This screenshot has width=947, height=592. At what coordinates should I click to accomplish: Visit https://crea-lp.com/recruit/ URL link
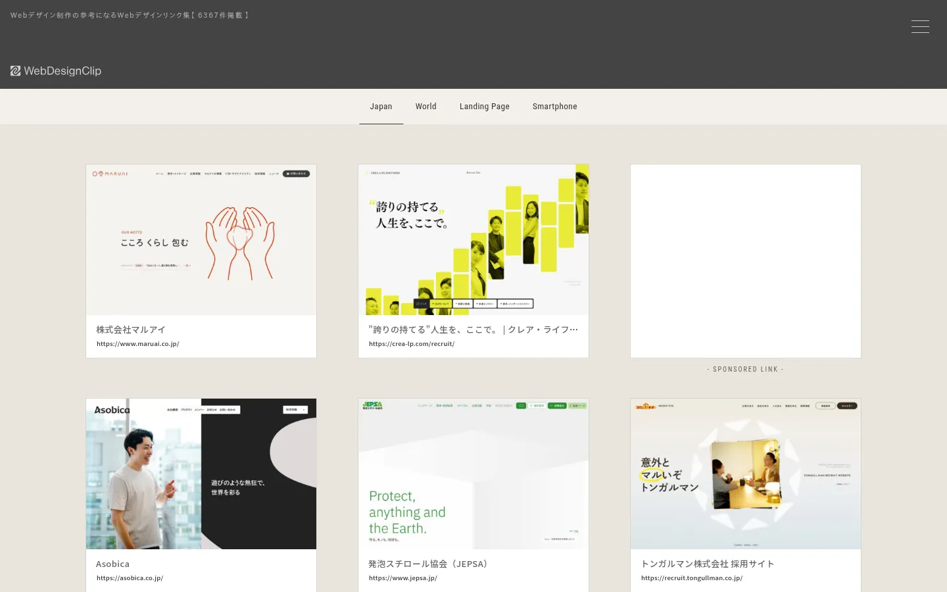pyautogui.click(x=412, y=344)
